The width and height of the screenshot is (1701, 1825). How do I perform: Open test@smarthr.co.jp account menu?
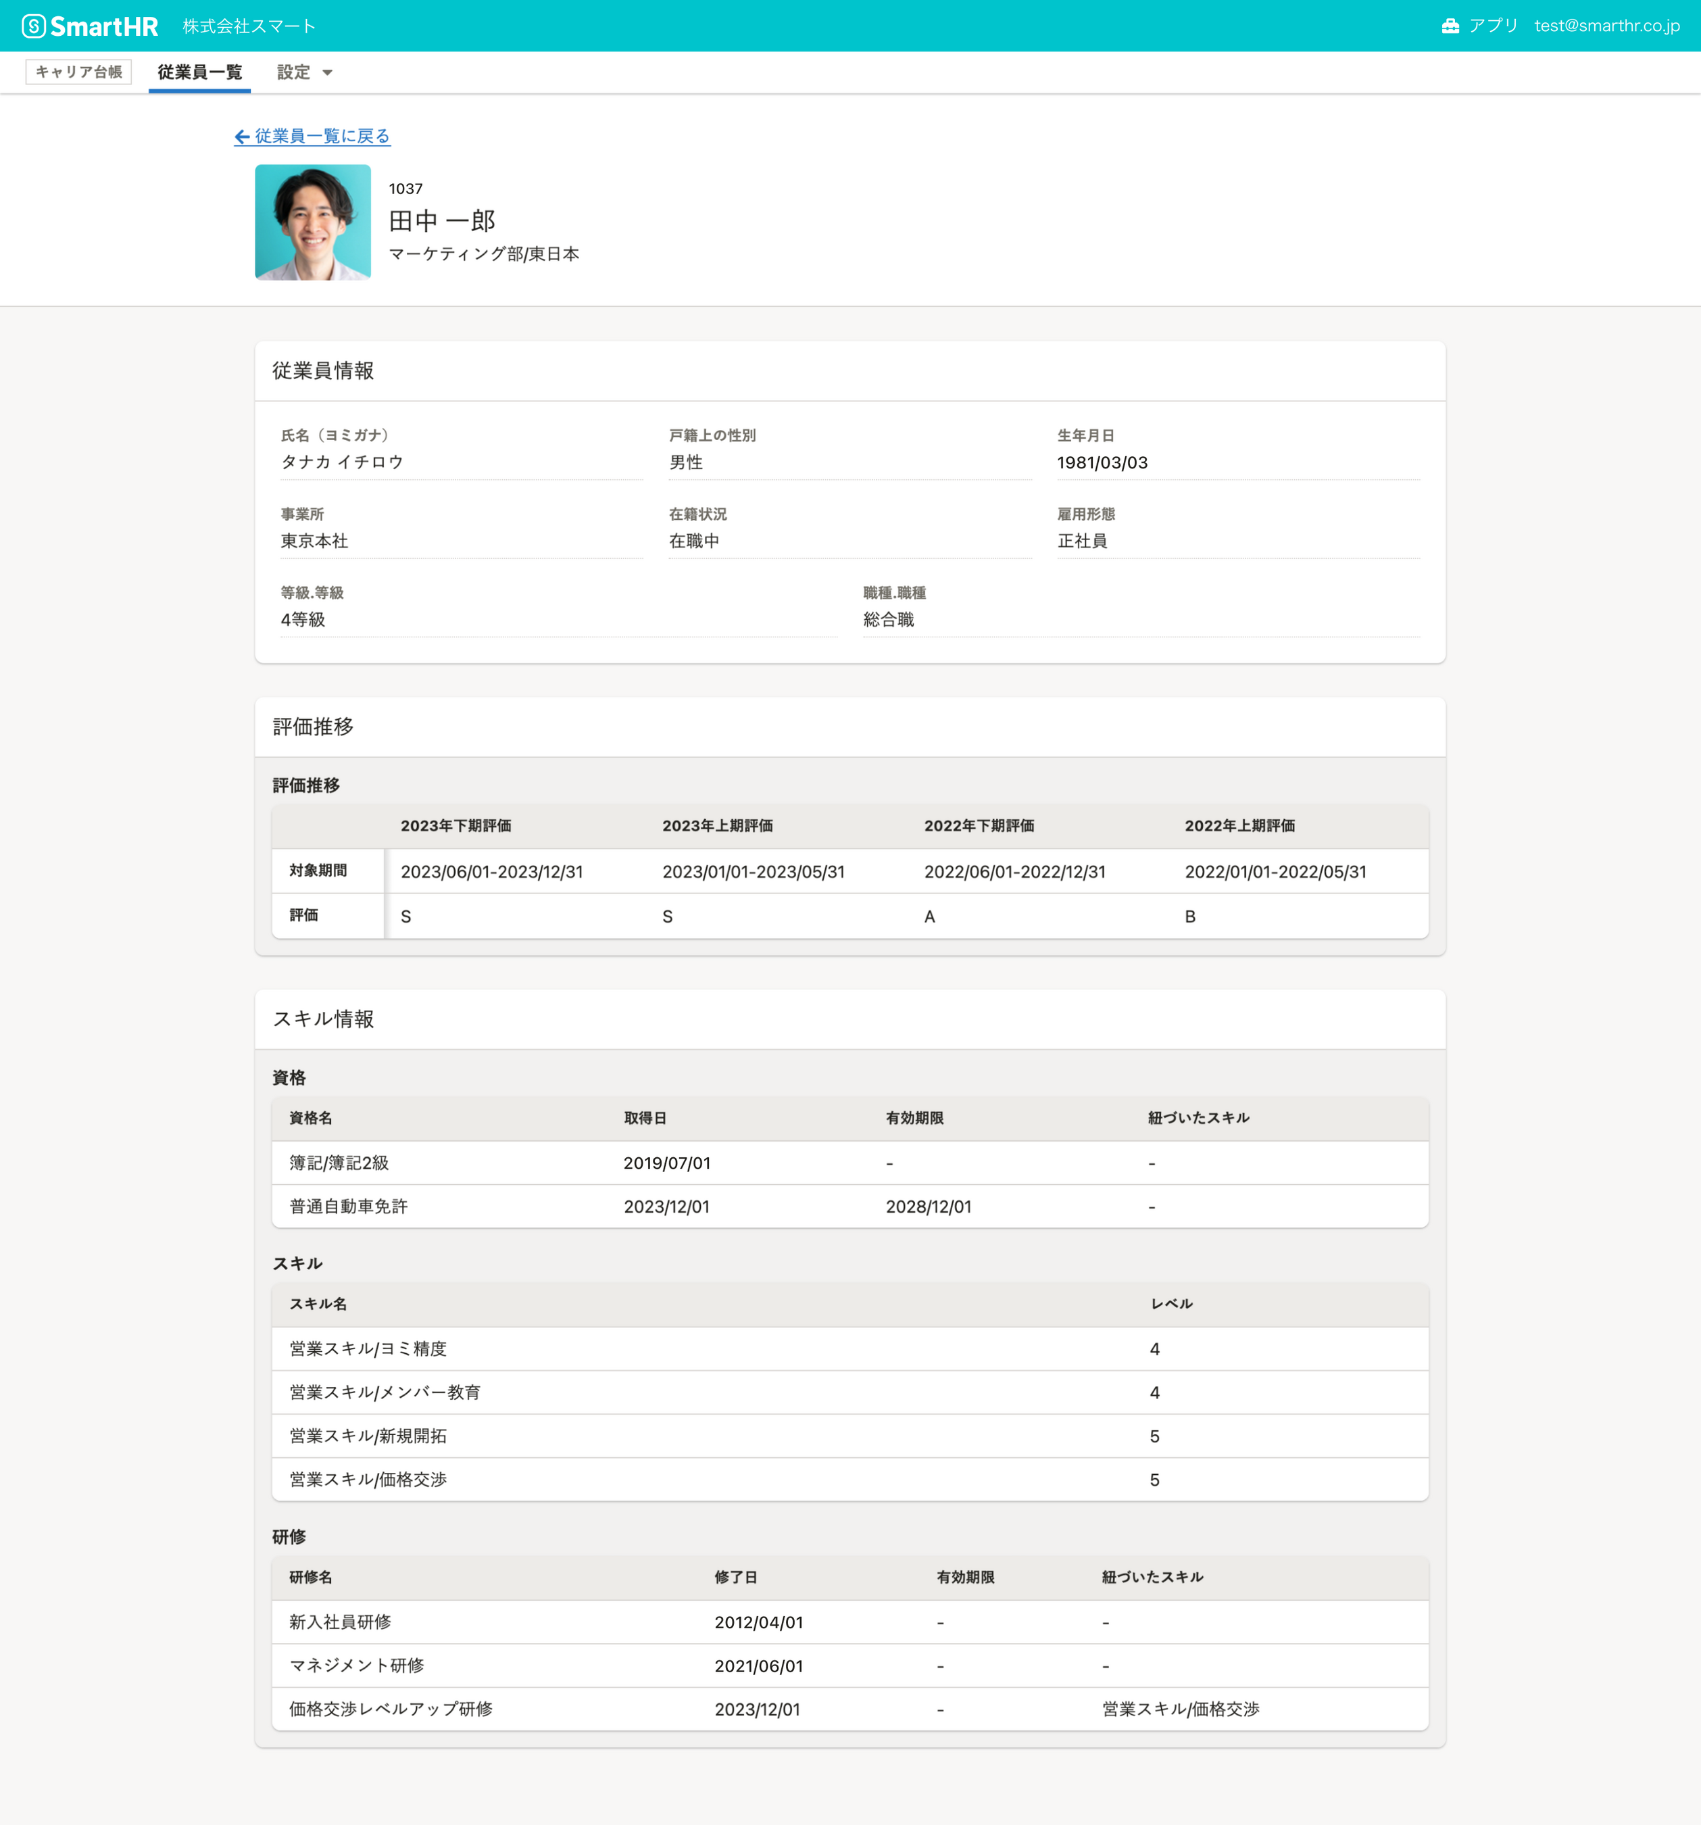pos(1606,26)
